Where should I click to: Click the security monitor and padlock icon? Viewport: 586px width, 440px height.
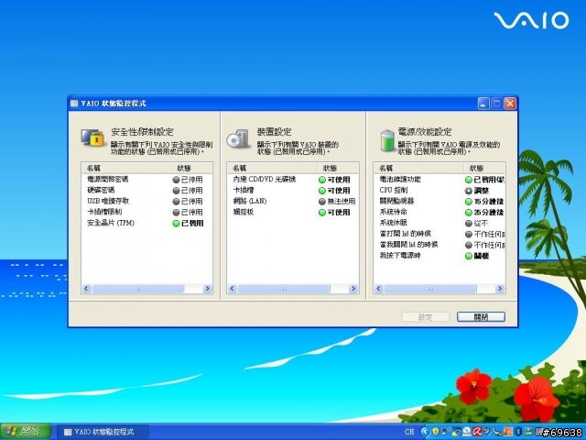pyautogui.click(x=92, y=138)
